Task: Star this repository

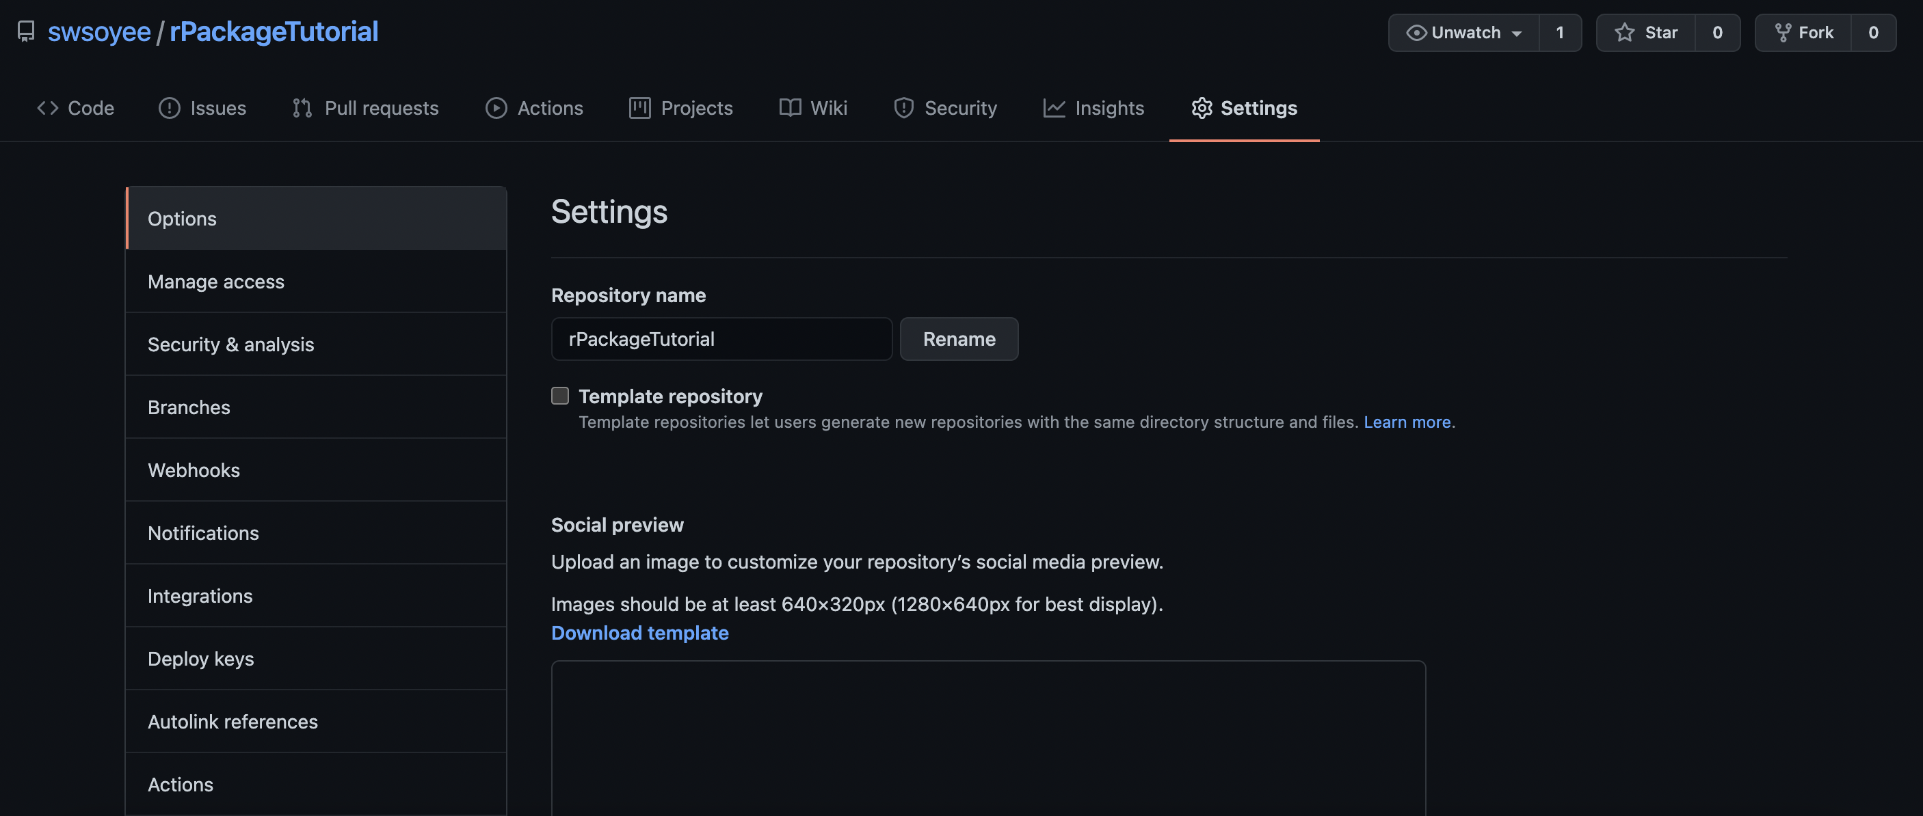Action: pyautogui.click(x=1646, y=33)
